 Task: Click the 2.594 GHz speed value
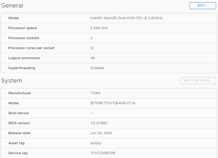[x=99, y=28]
